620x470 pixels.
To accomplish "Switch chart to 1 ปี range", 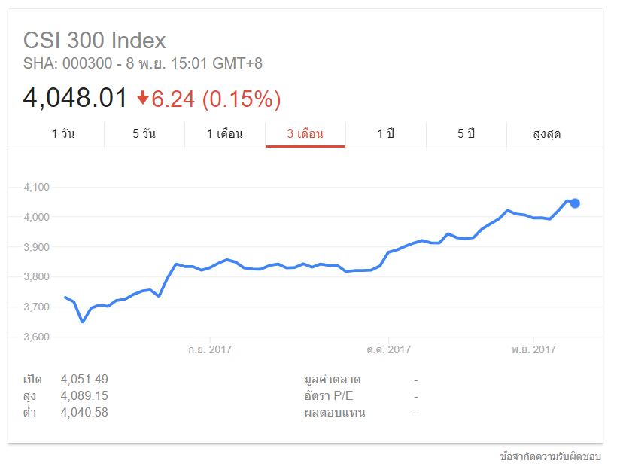I will coord(385,134).
